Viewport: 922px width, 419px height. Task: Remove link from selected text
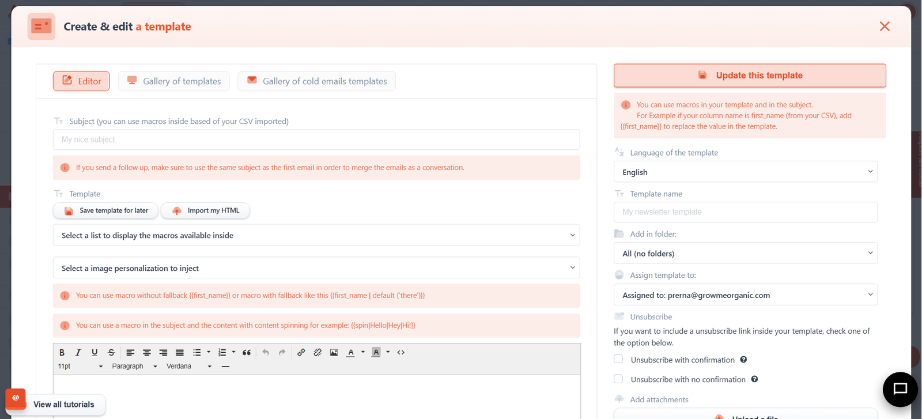(318, 352)
